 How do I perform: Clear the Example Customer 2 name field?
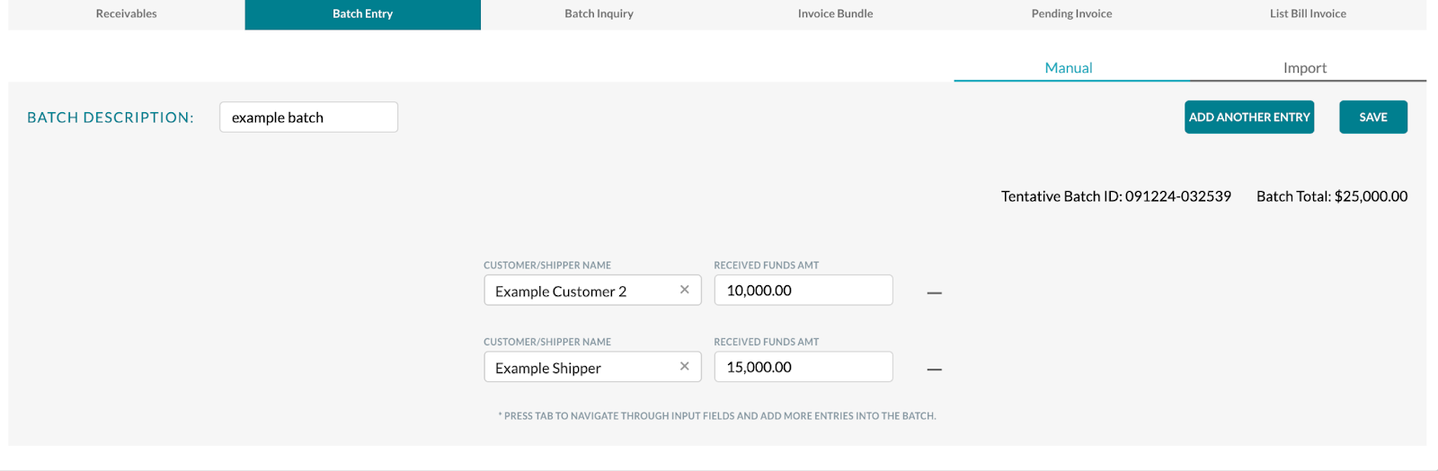coord(685,290)
